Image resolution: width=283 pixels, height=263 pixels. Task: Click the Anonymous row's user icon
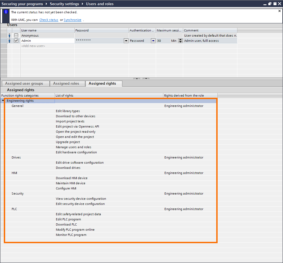pos(9,35)
